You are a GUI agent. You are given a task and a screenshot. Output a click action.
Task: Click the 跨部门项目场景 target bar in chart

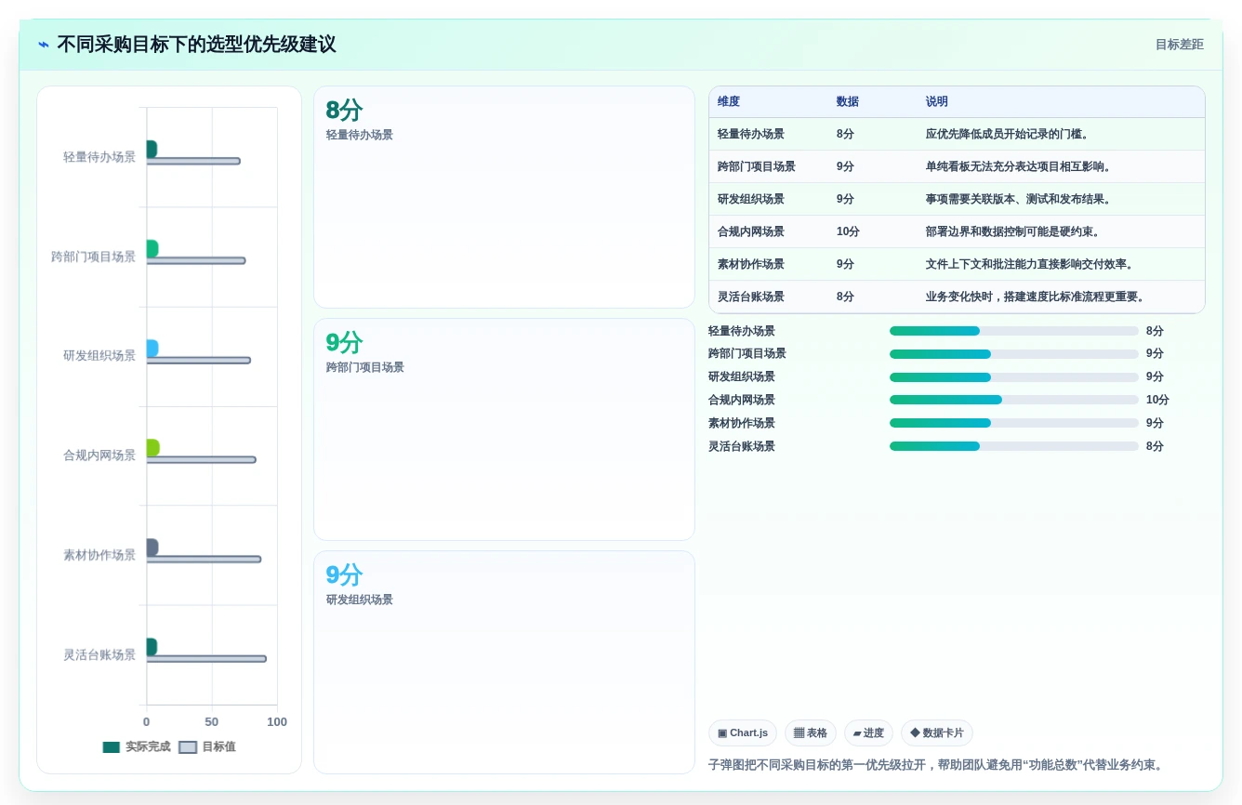195,261
